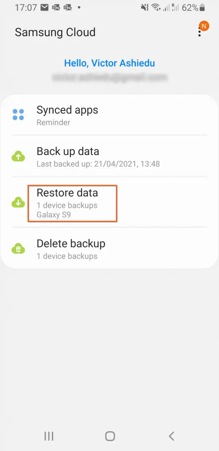The height and width of the screenshot is (451, 219).
Task: Tap the orange N notification badge
Action: [x=204, y=26]
